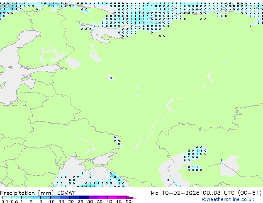The width and height of the screenshot is (263, 203).
Task: Click the "Mo 10-02-2025" date text
Action: click(175, 193)
